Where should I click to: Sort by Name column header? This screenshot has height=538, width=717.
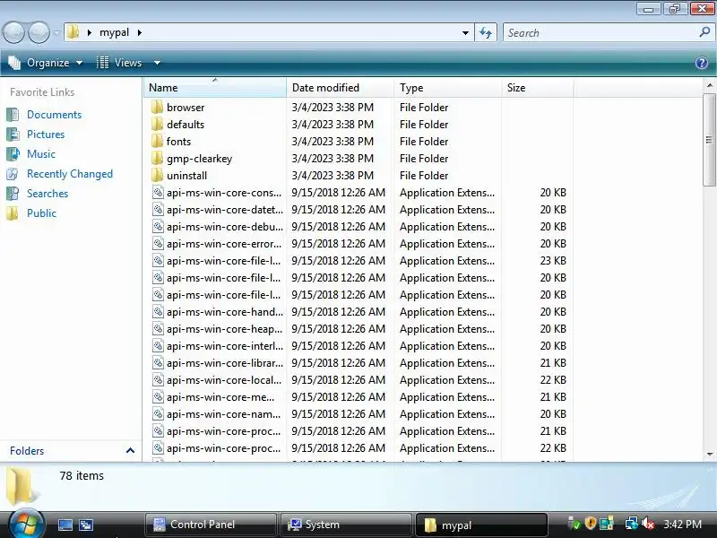tap(215, 87)
